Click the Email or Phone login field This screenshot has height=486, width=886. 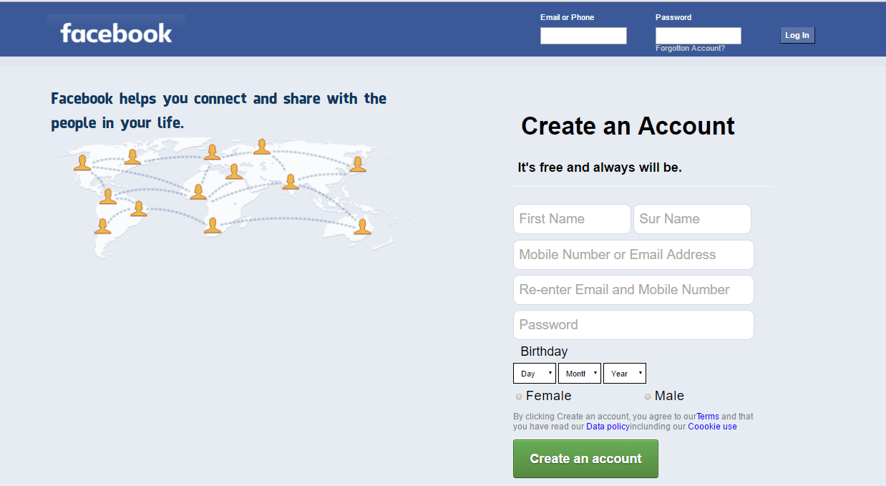583,35
